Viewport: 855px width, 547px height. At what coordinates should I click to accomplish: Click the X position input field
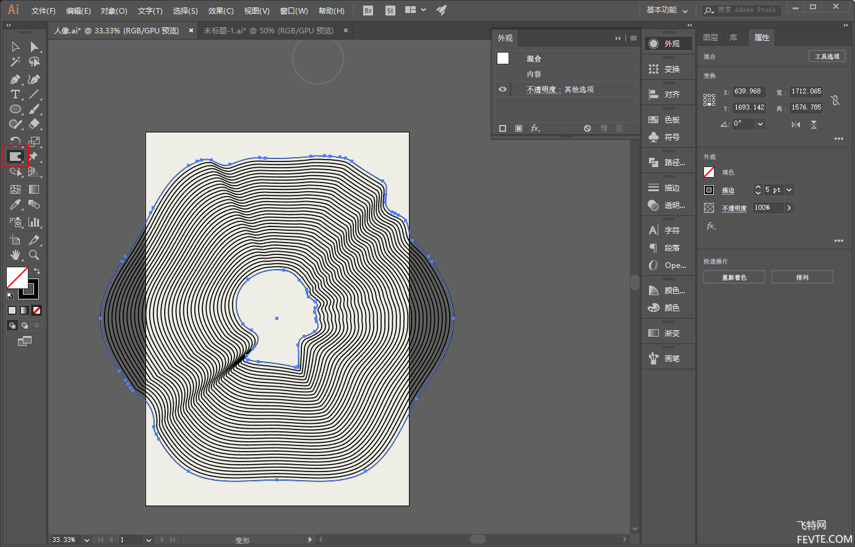pyautogui.click(x=749, y=91)
